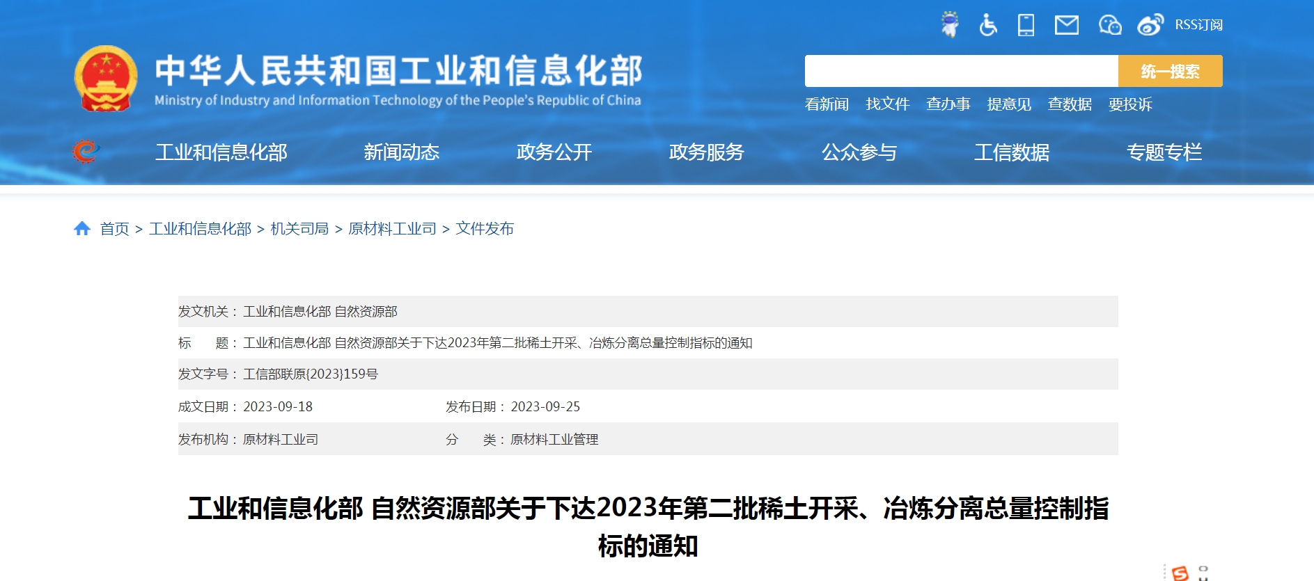Click the 发布机构 value 原材料工业司
1314x581 pixels.
(281, 440)
